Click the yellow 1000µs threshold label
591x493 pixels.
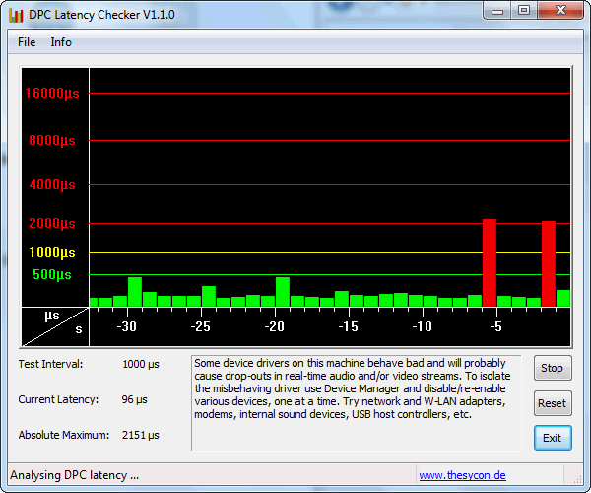[51, 253]
